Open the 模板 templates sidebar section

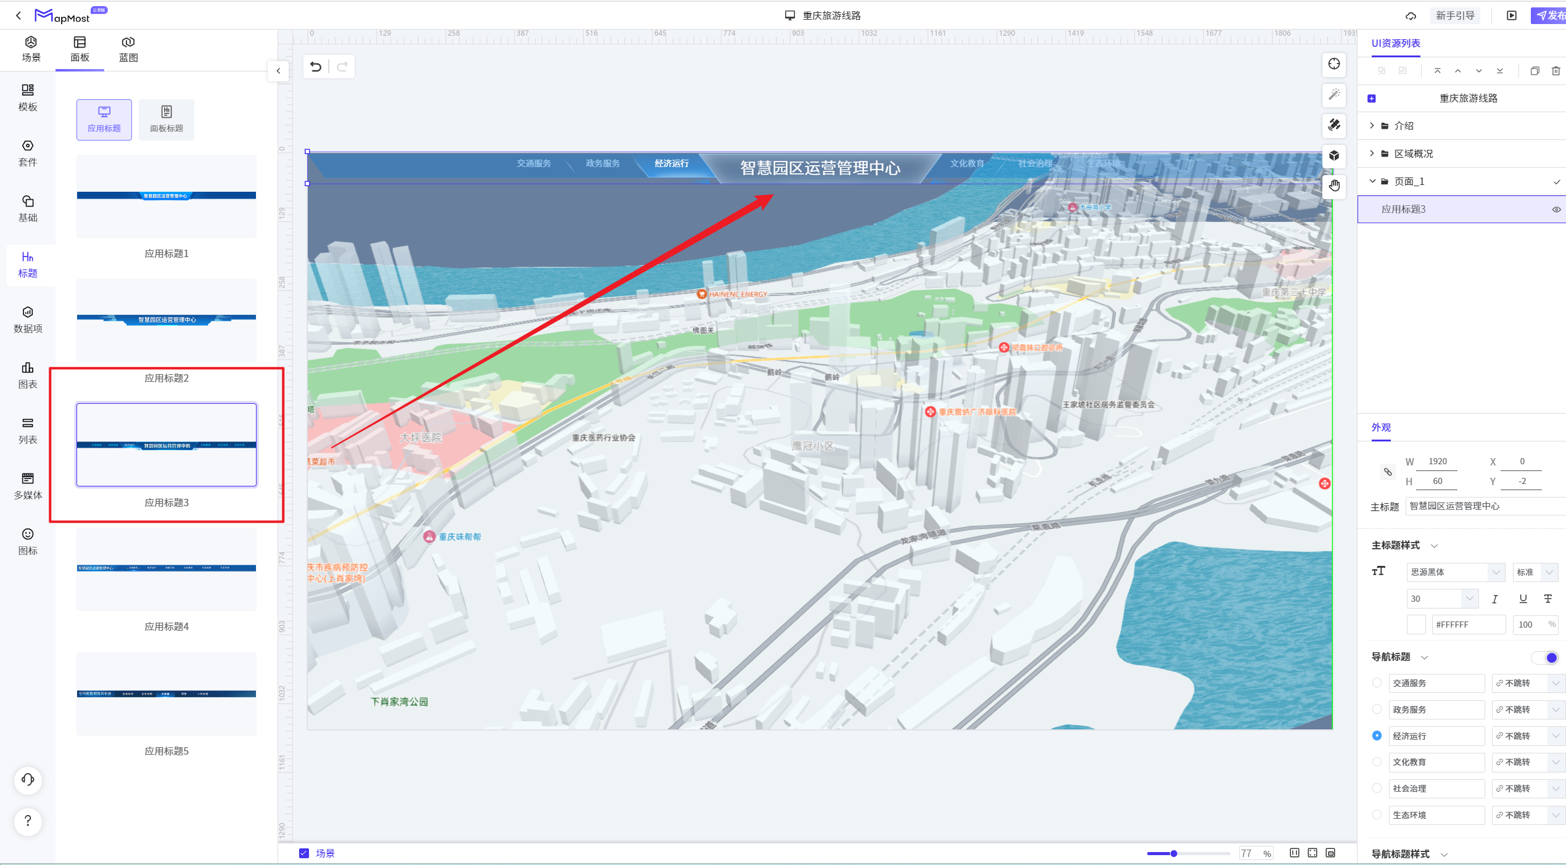coord(28,98)
